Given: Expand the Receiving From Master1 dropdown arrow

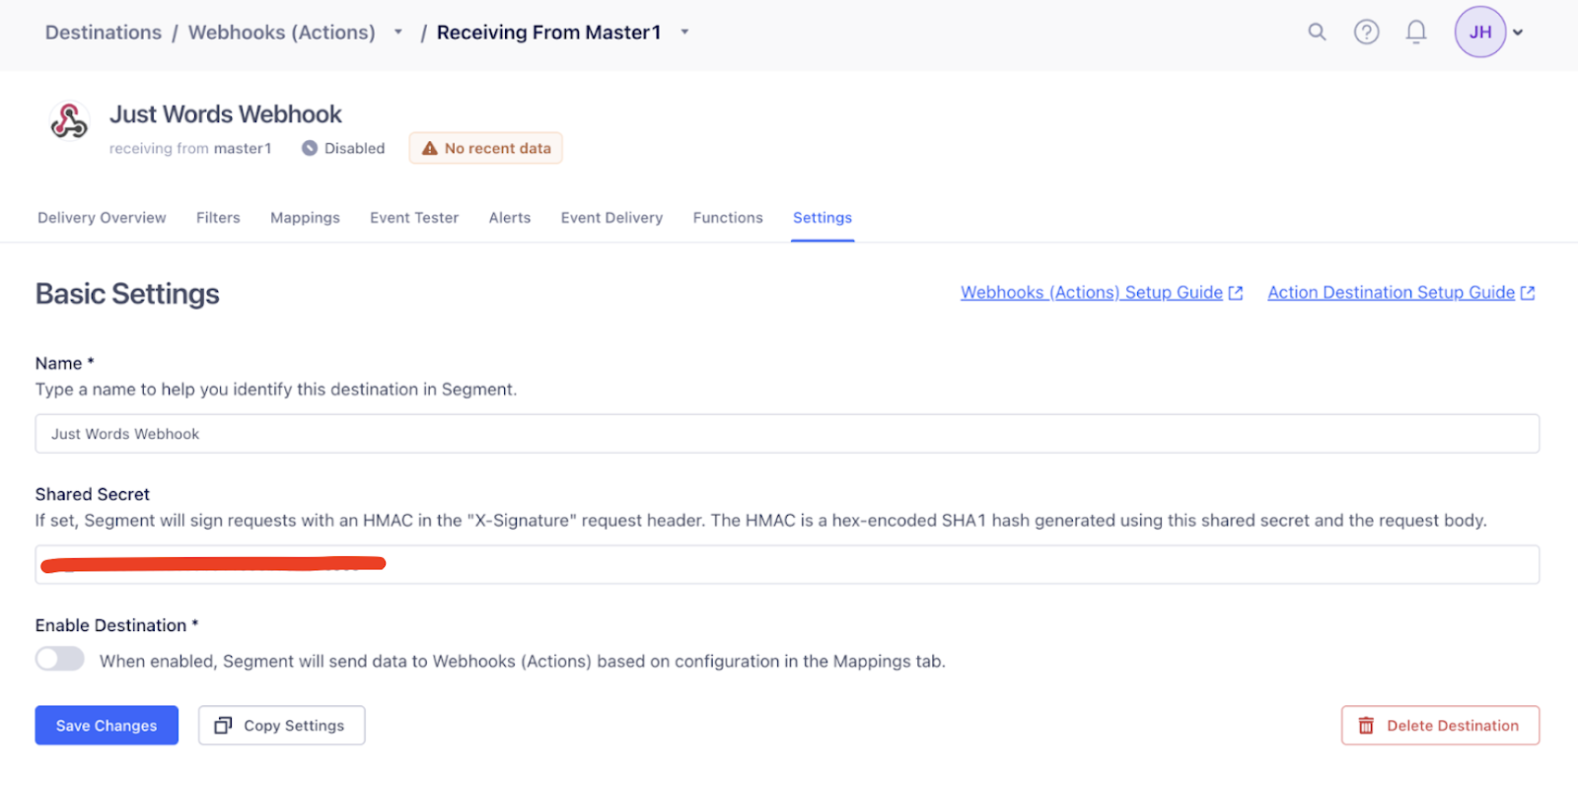Looking at the screenshot, I should [684, 32].
